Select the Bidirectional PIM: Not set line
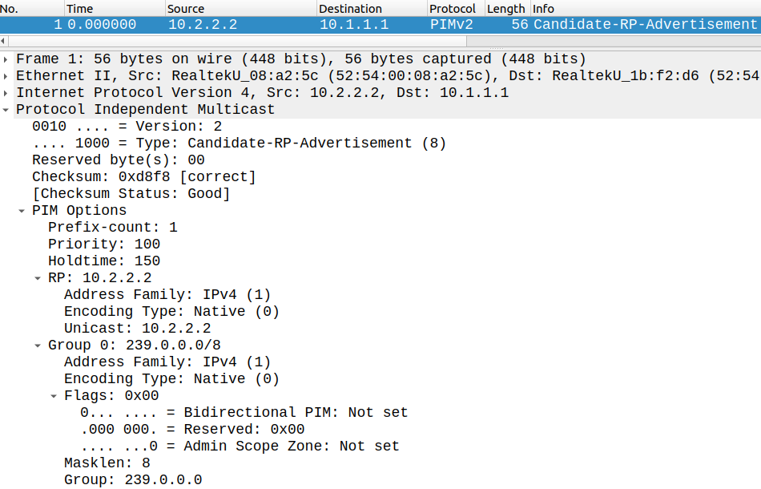Viewport: 761px width, 489px height. (244, 413)
